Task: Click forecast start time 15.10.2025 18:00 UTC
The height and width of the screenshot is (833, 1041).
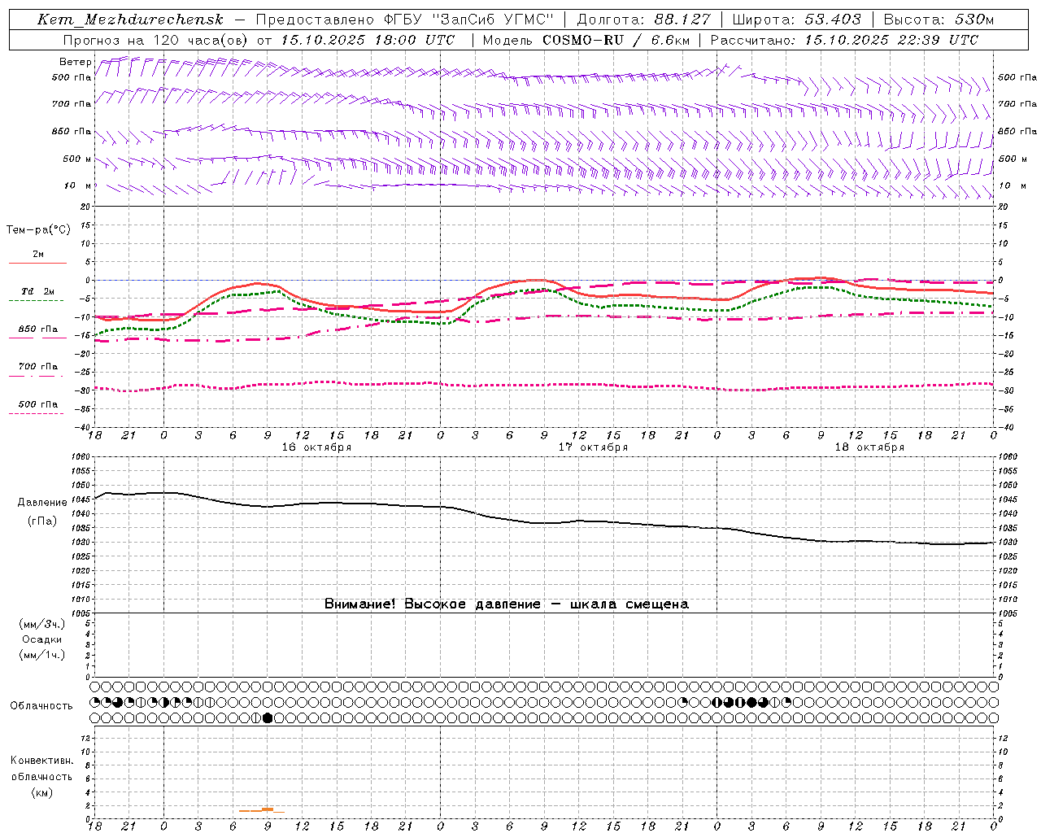Action: click(368, 40)
